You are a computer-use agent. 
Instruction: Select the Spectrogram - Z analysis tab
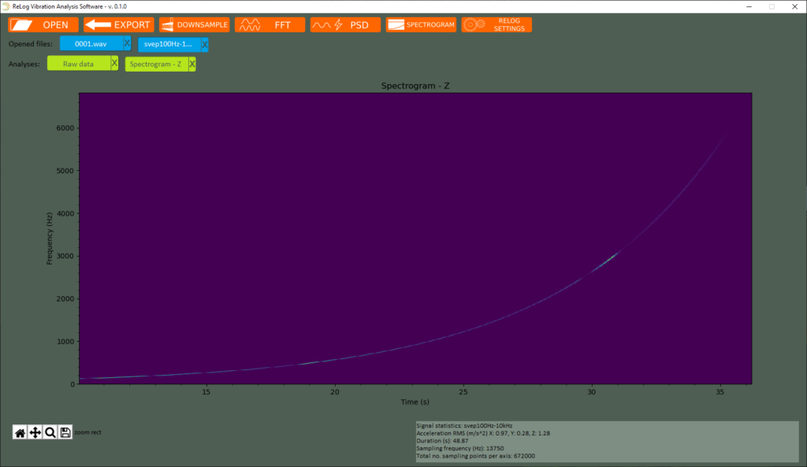coord(156,64)
